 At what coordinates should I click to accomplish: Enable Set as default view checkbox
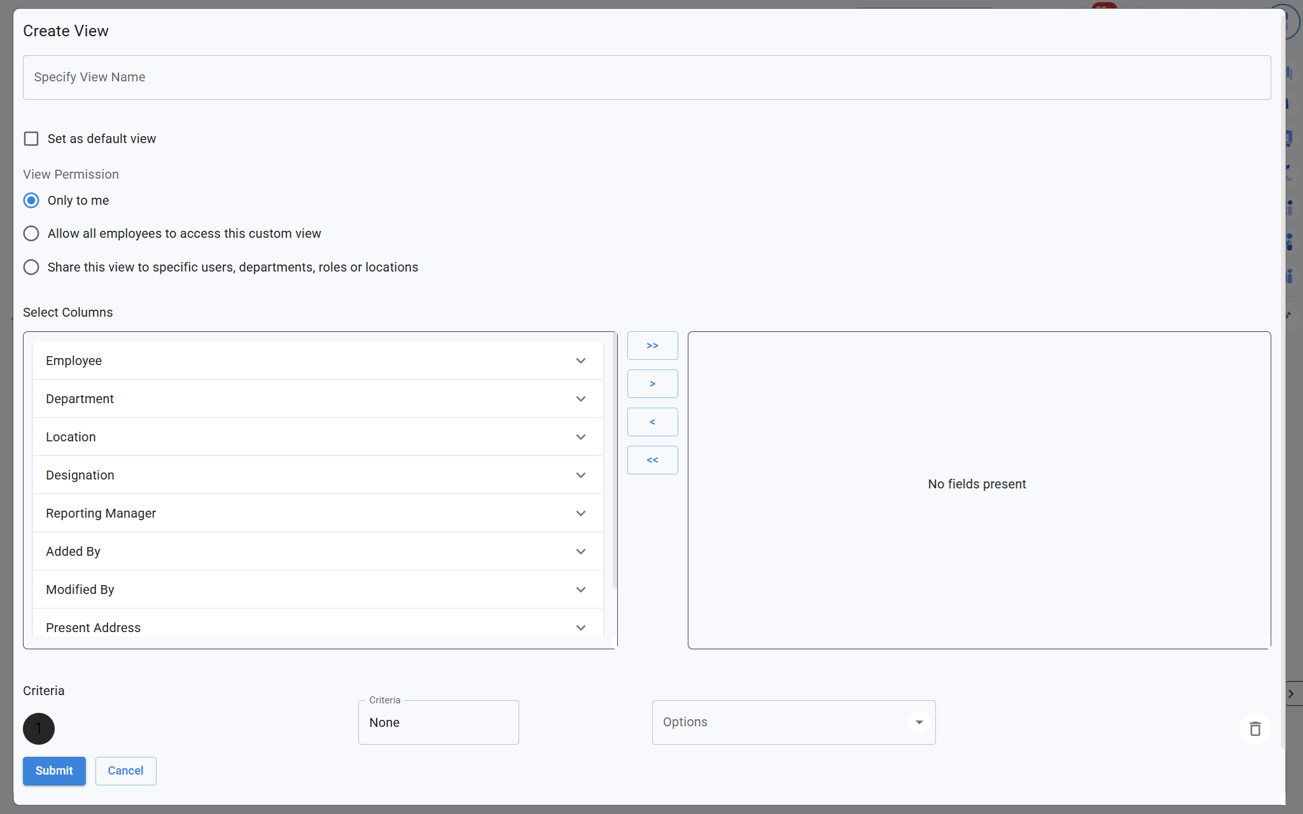31,139
